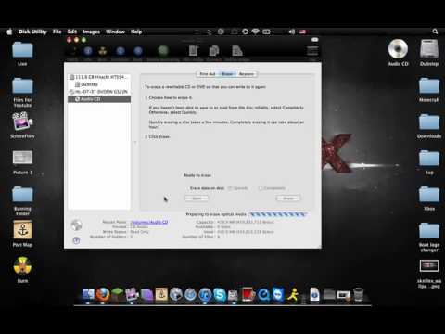Open the Images menu
This screenshot has width=445, height=334.
click(92, 32)
